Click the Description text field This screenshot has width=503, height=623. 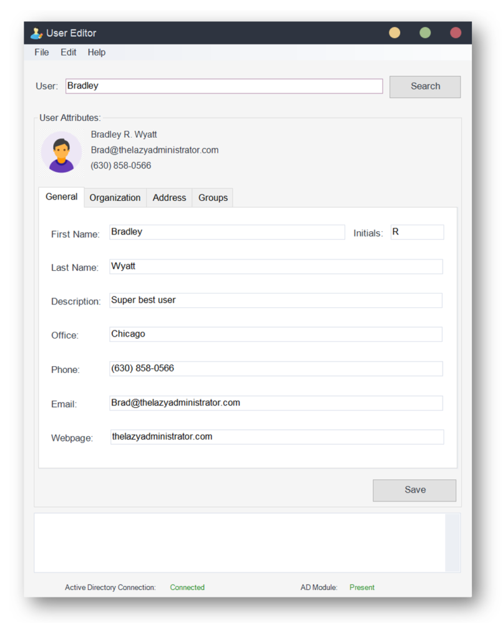[276, 301]
